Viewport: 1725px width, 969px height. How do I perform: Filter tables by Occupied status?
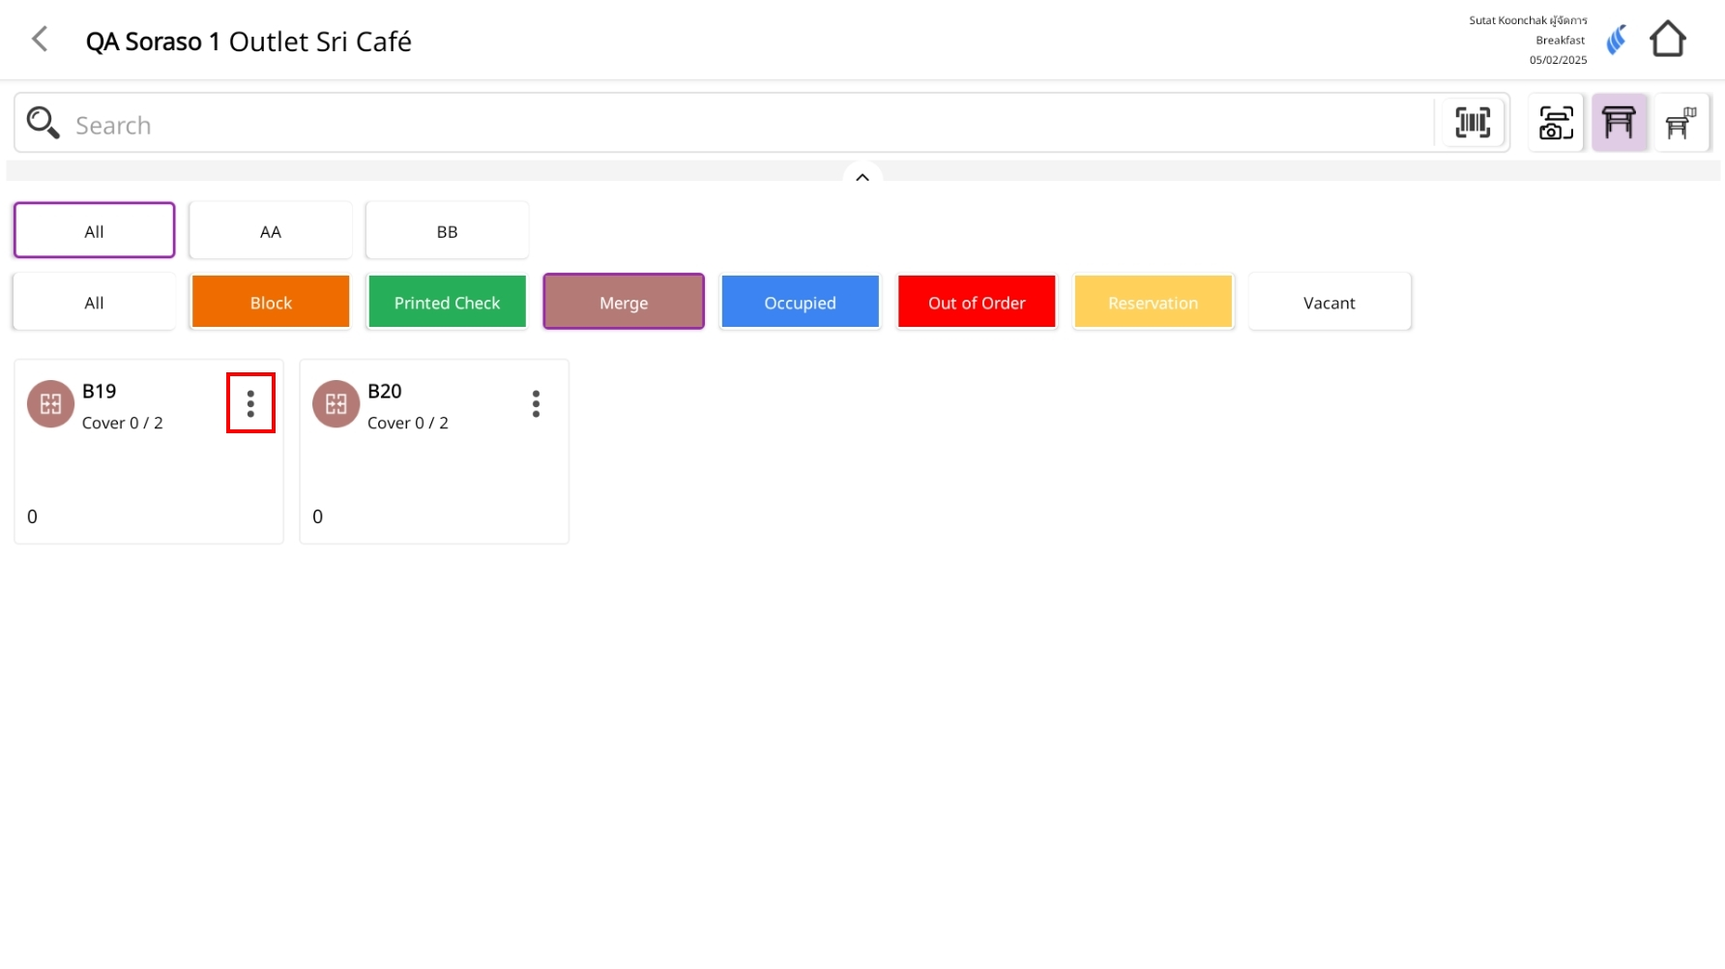point(800,303)
